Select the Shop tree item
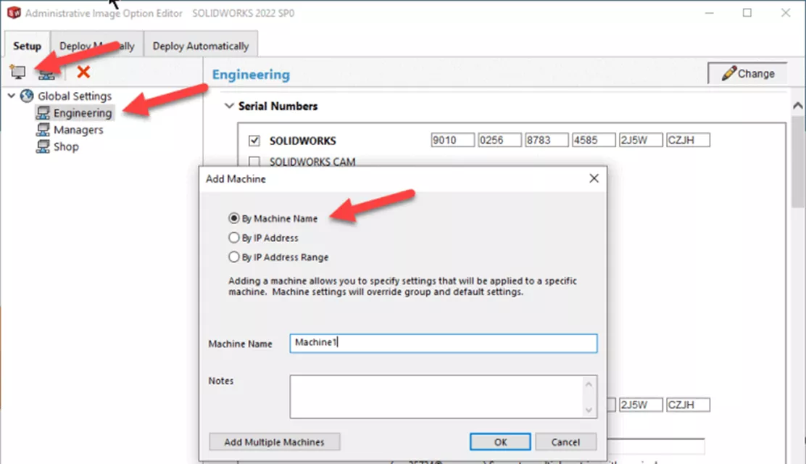Viewport: 806px width, 464px height. 66,146
